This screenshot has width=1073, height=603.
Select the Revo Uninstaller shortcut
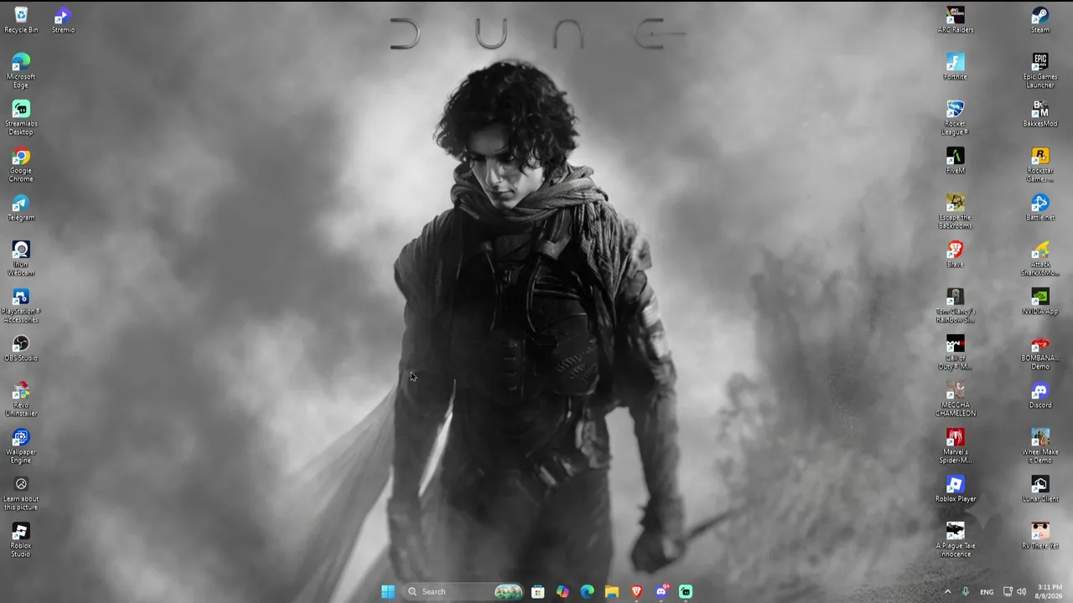(21, 399)
